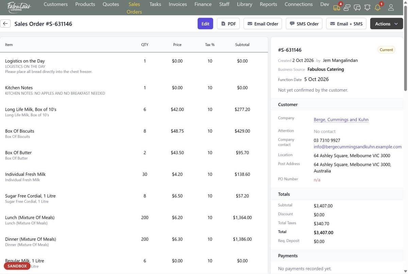Viewport: 408px width, 274px height.
Task: Click the company email address link
Action: (x=358, y=147)
